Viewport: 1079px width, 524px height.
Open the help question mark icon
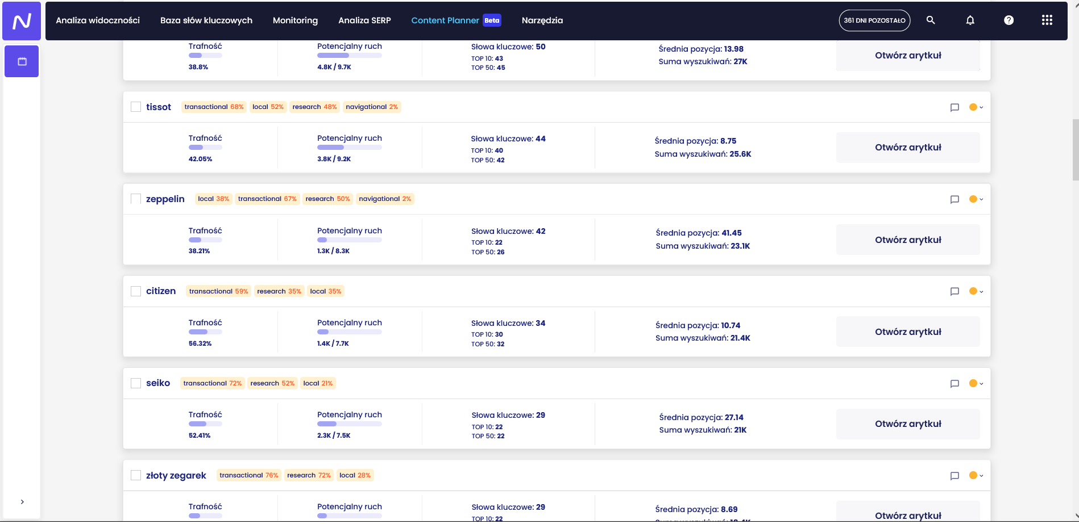(1009, 20)
